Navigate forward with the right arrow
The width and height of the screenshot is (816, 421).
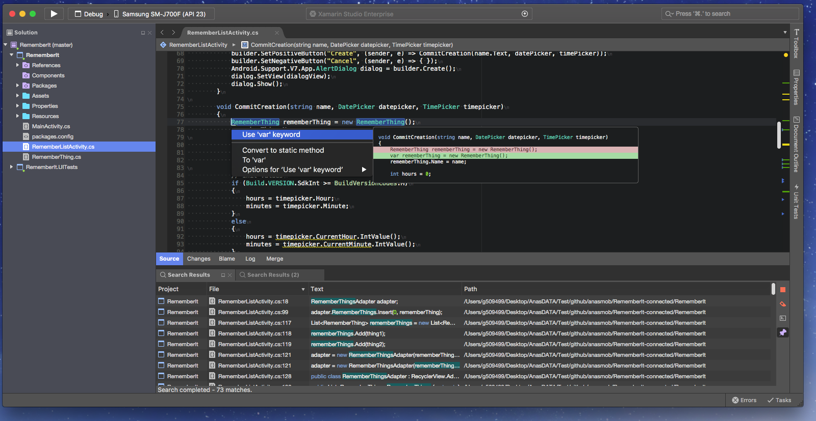tap(173, 32)
